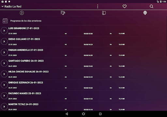Image resolution: width=167 pixels, height=117 pixels.
Task: Play HILDA CHICHE DUHALDE 26-01-2023 episode
Action: 4,74
